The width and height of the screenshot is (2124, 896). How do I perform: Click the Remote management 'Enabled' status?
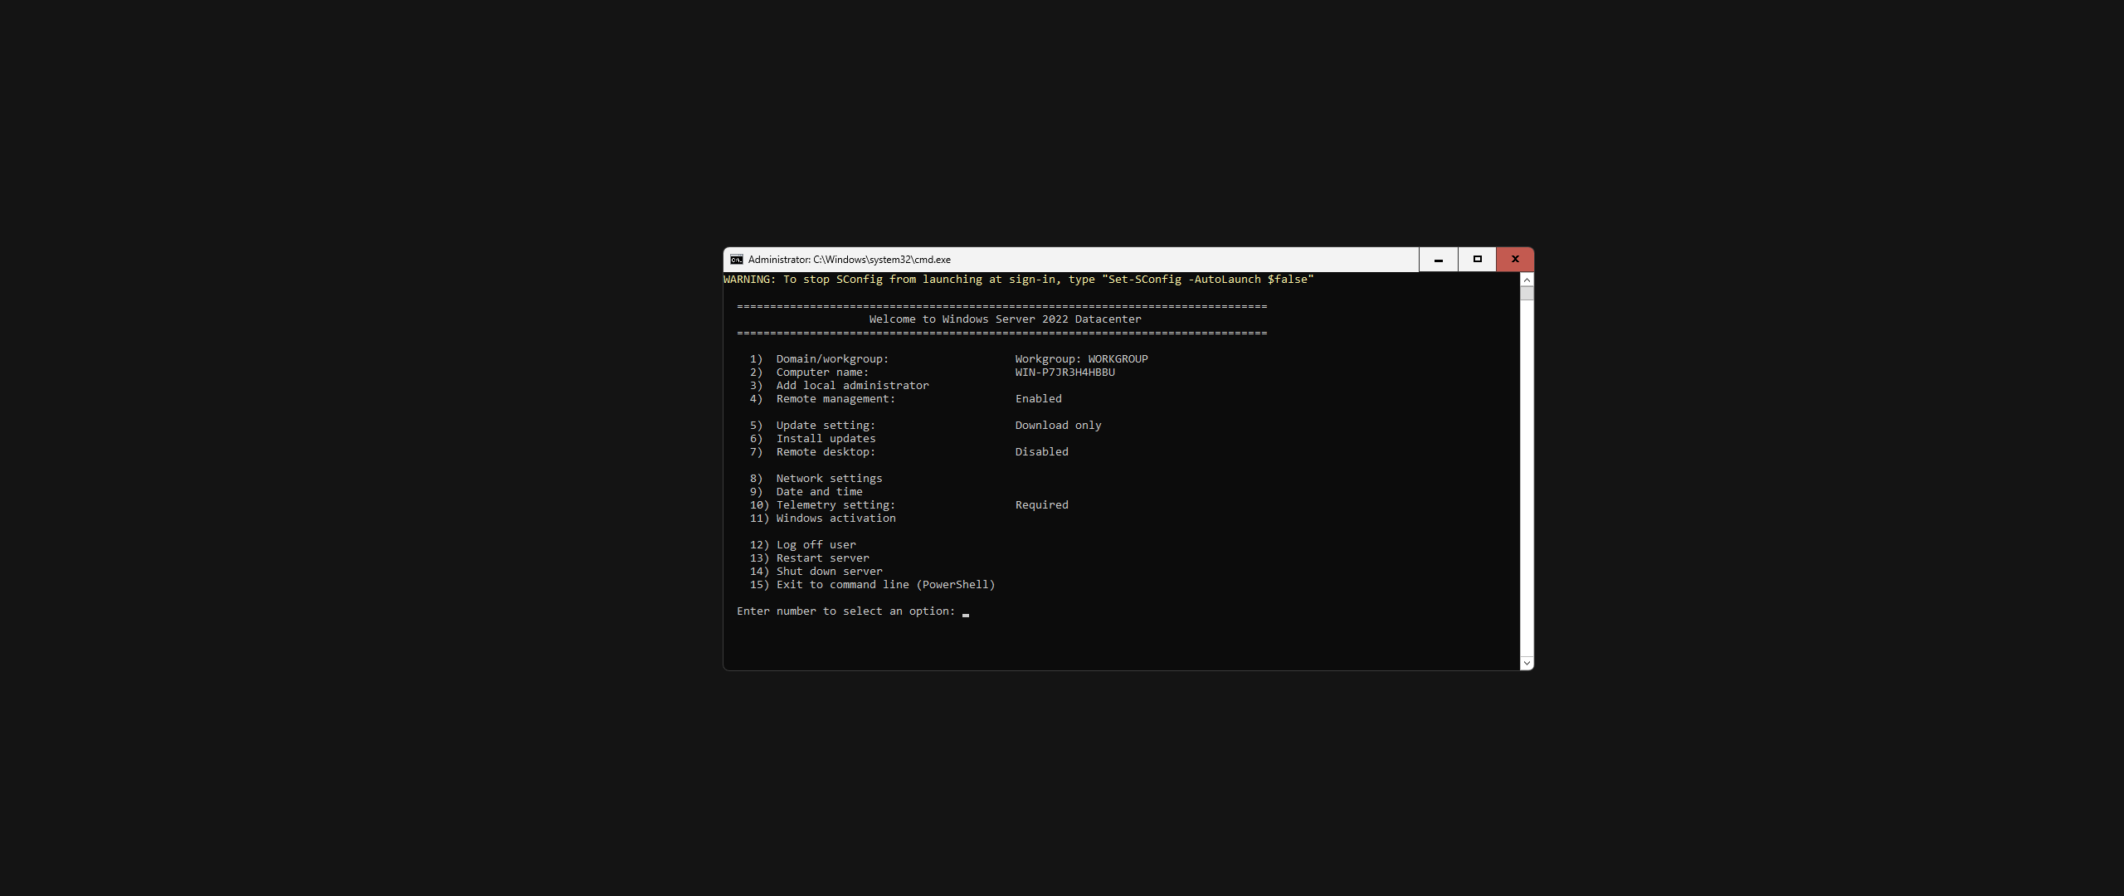1038,399
